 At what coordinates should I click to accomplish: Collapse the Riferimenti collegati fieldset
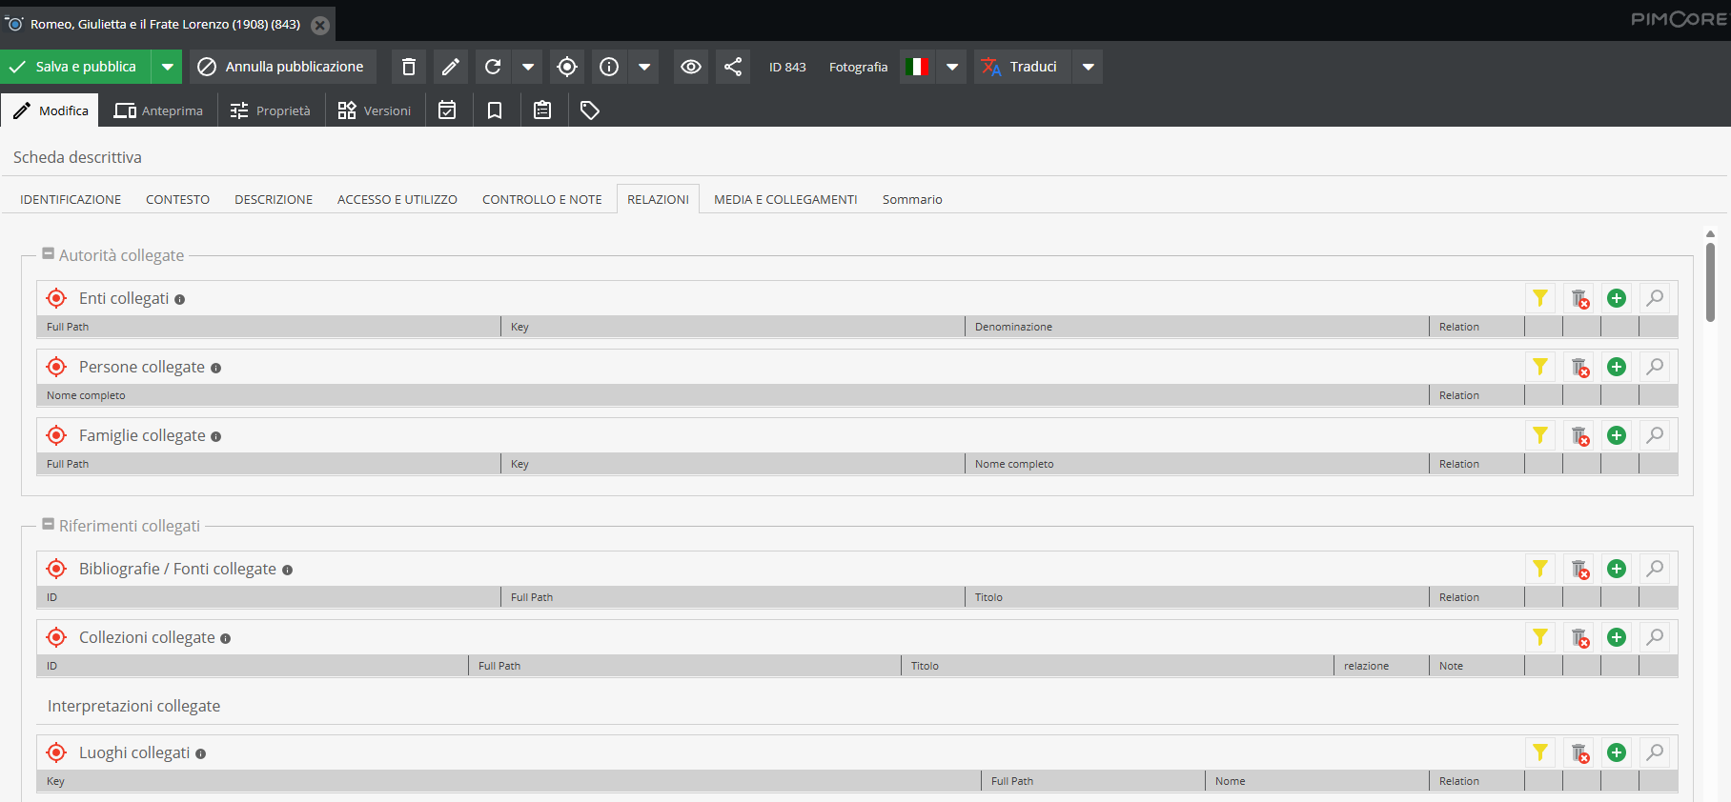(49, 524)
